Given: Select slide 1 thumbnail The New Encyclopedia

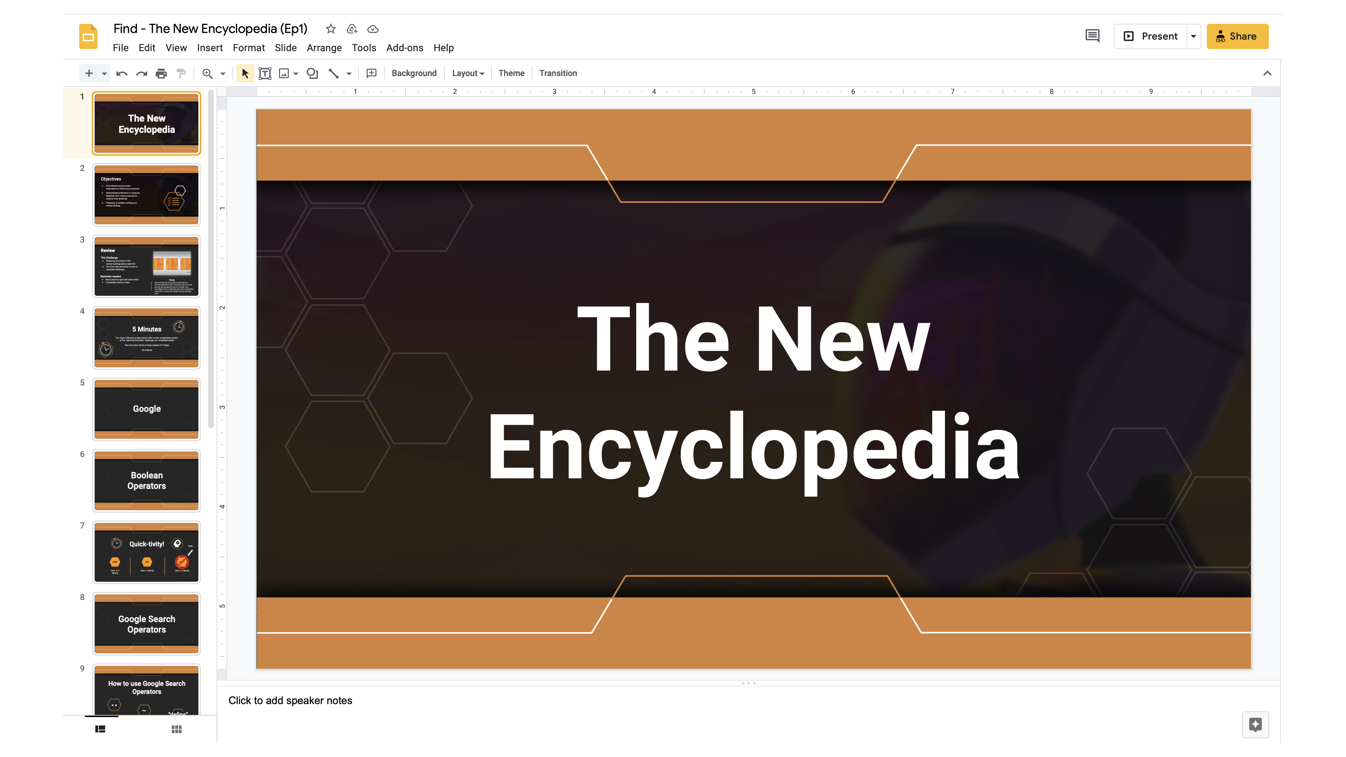Looking at the screenshot, I should click(146, 123).
